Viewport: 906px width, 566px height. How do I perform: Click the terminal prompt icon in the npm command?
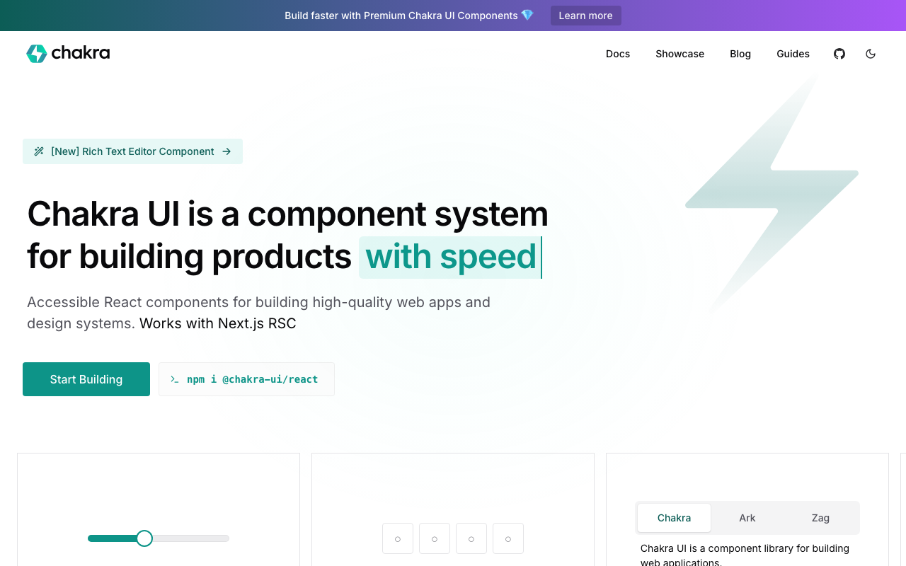point(174,379)
